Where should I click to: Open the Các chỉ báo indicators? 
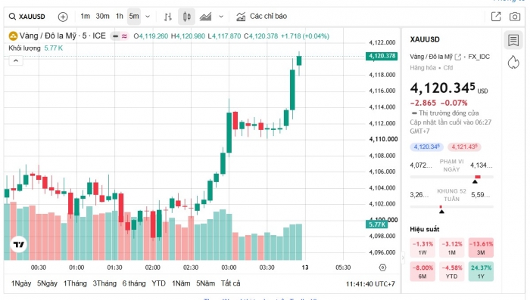coord(262,16)
